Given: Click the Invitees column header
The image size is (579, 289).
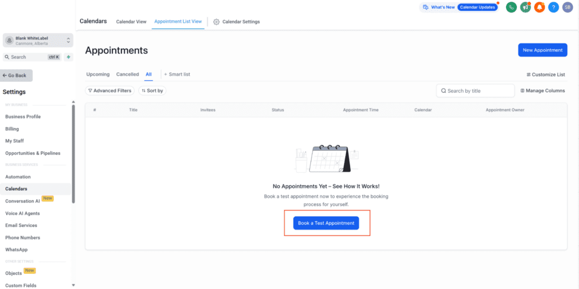Looking at the screenshot, I should pos(208,110).
